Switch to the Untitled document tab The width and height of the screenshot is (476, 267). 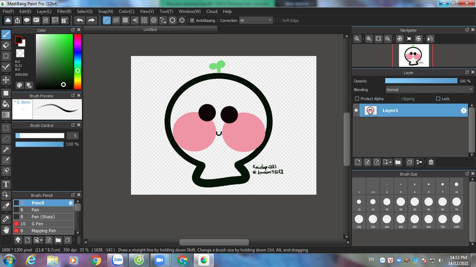150,30
